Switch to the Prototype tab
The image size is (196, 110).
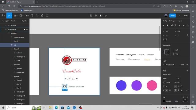tap(172, 21)
